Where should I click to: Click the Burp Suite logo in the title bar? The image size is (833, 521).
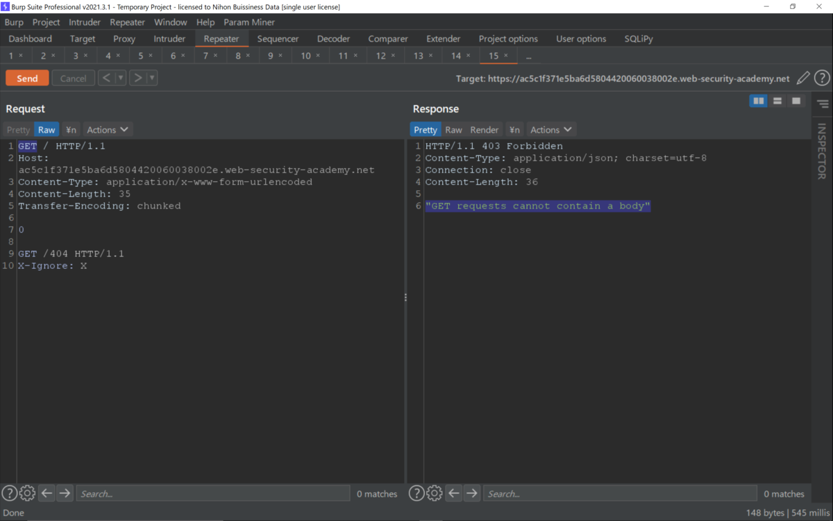pos(6,6)
